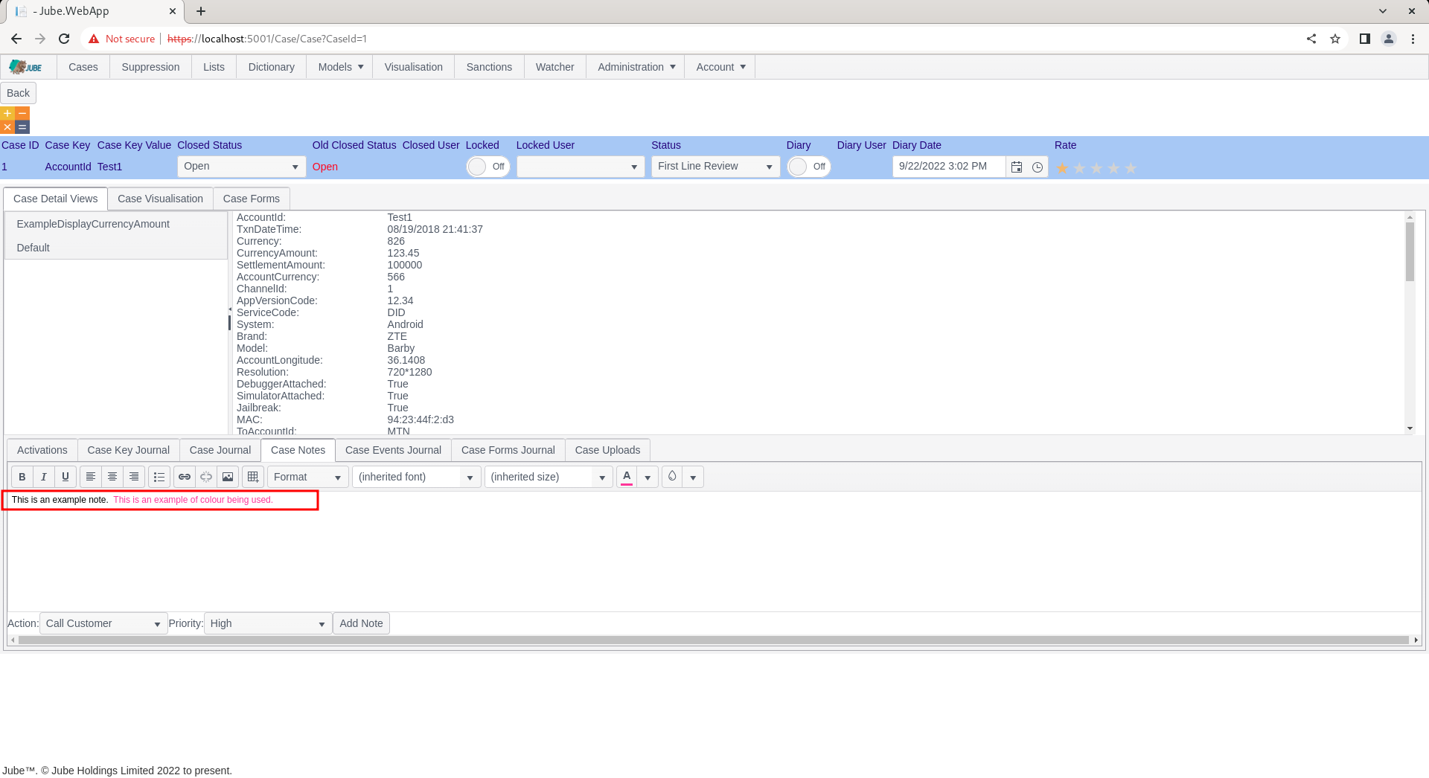1429x778 pixels.
Task: Toggle the Locked switch
Action: [x=487, y=167]
